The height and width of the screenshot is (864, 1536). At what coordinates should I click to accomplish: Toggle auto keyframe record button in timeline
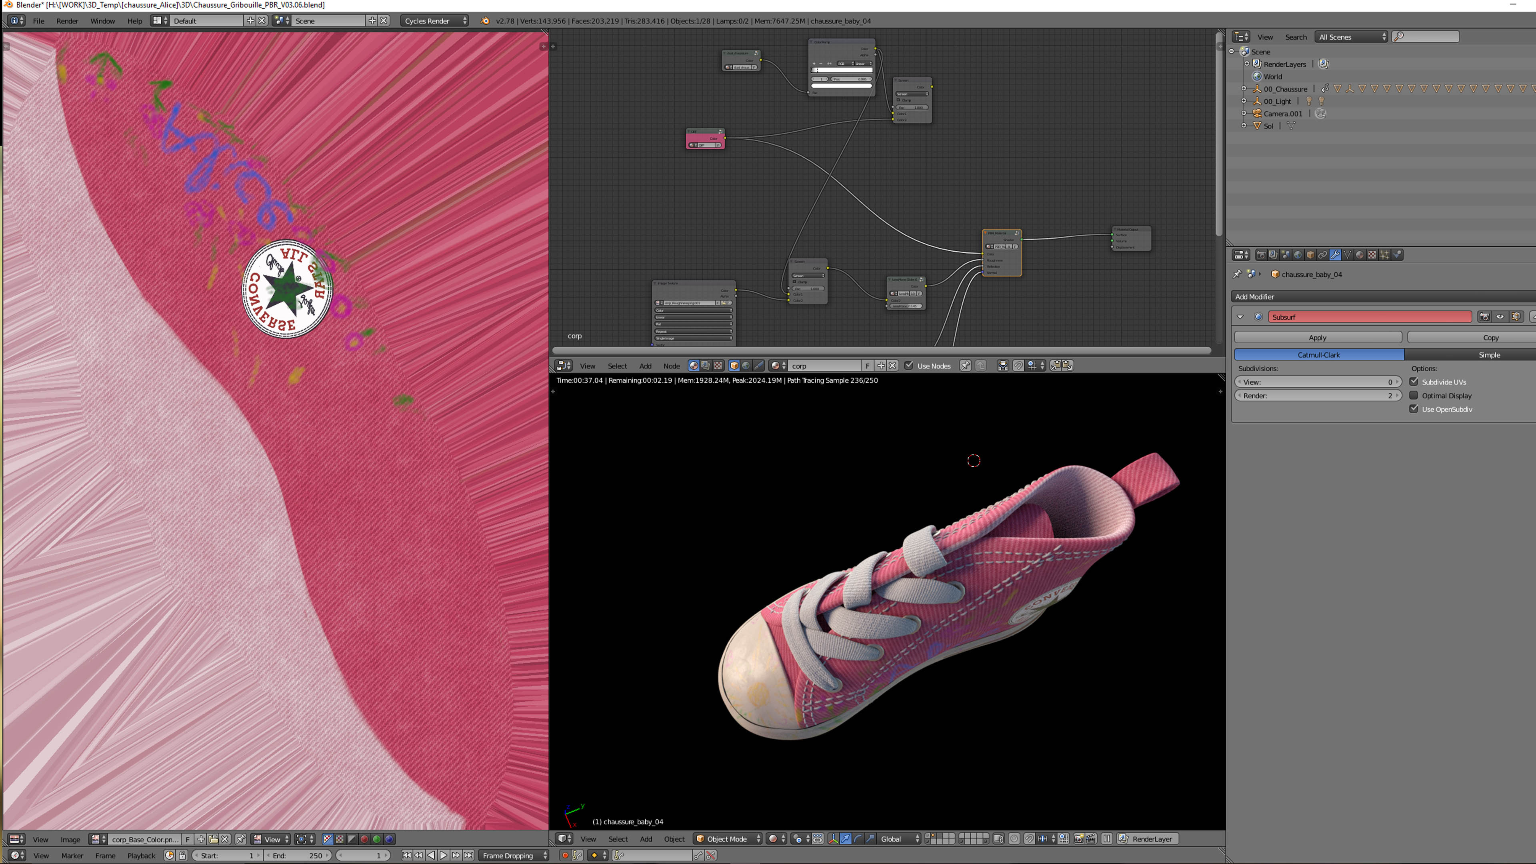pos(565,855)
